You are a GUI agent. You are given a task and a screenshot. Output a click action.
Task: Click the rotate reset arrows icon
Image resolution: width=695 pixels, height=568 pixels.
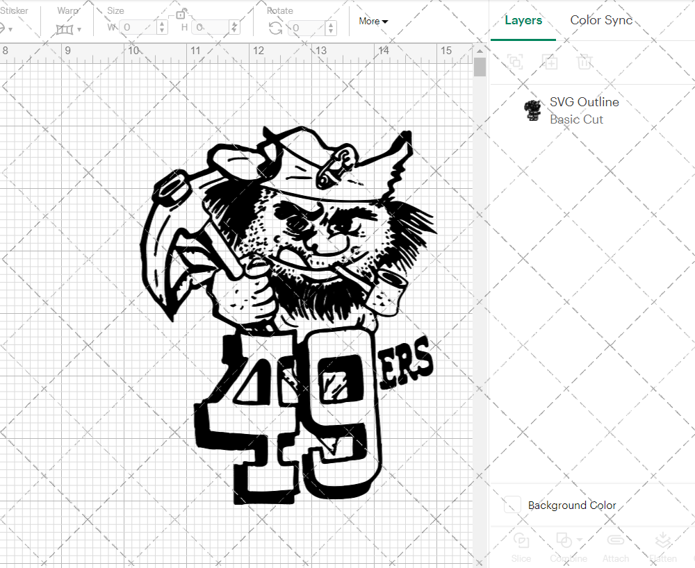coord(275,27)
